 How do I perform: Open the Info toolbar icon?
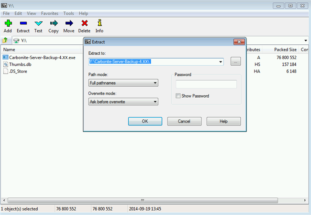pyautogui.click(x=100, y=23)
